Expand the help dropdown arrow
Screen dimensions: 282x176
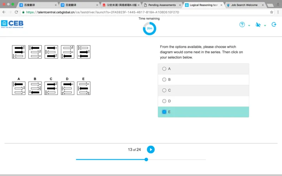pos(249,26)
